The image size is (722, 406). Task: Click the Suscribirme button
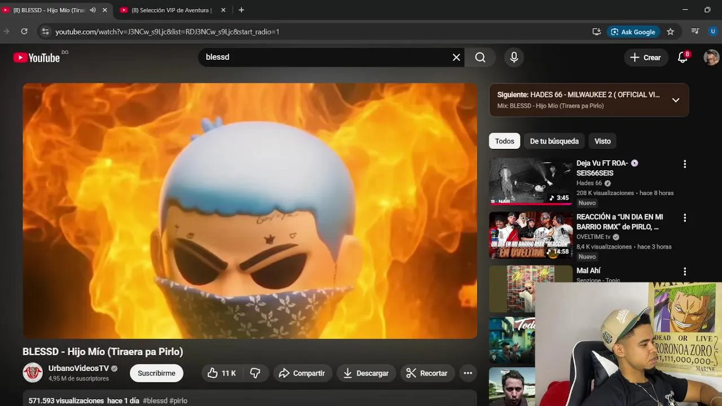(x=156, y=373)
